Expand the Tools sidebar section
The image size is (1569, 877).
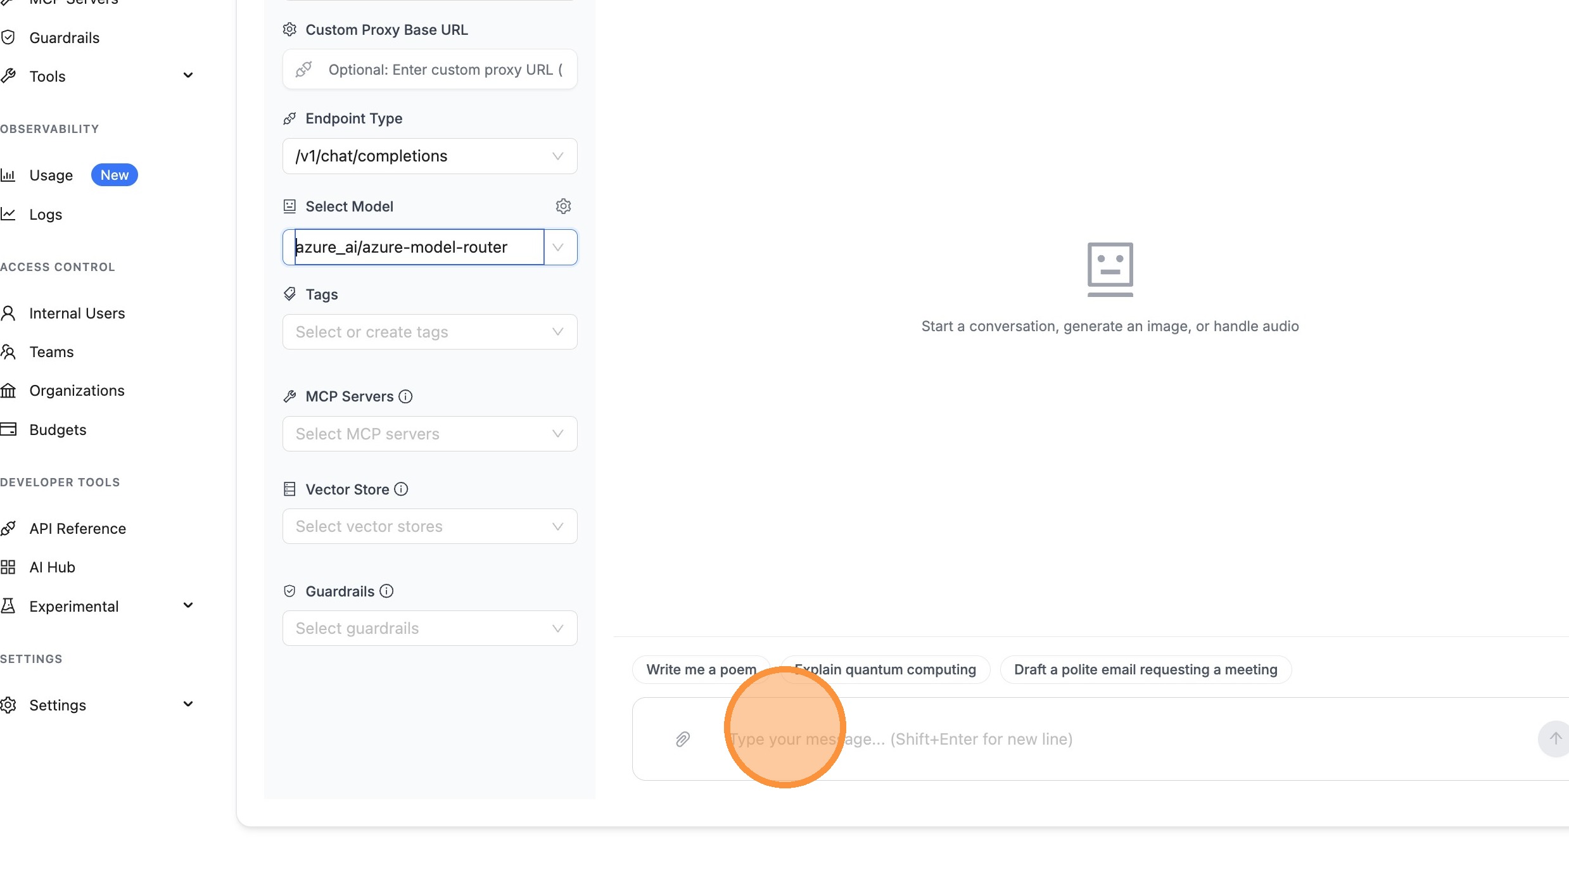click(x=187, y=76)
